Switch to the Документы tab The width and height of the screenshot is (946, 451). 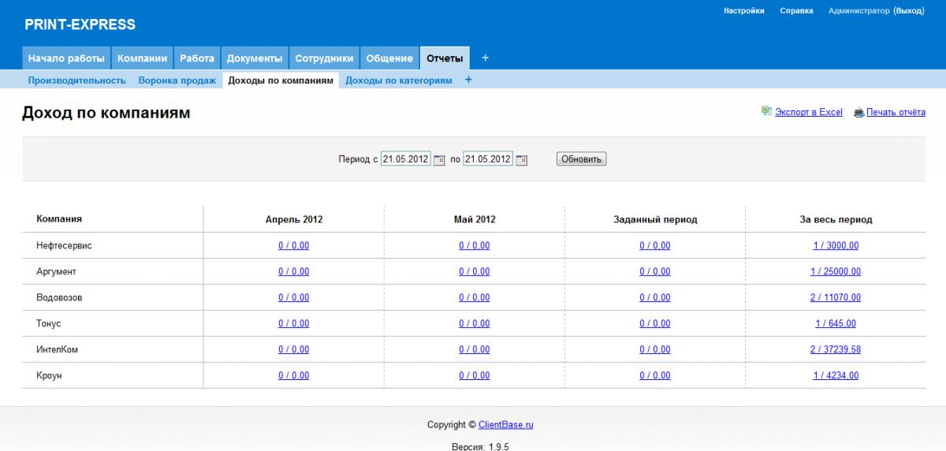(x=254, y=58)
